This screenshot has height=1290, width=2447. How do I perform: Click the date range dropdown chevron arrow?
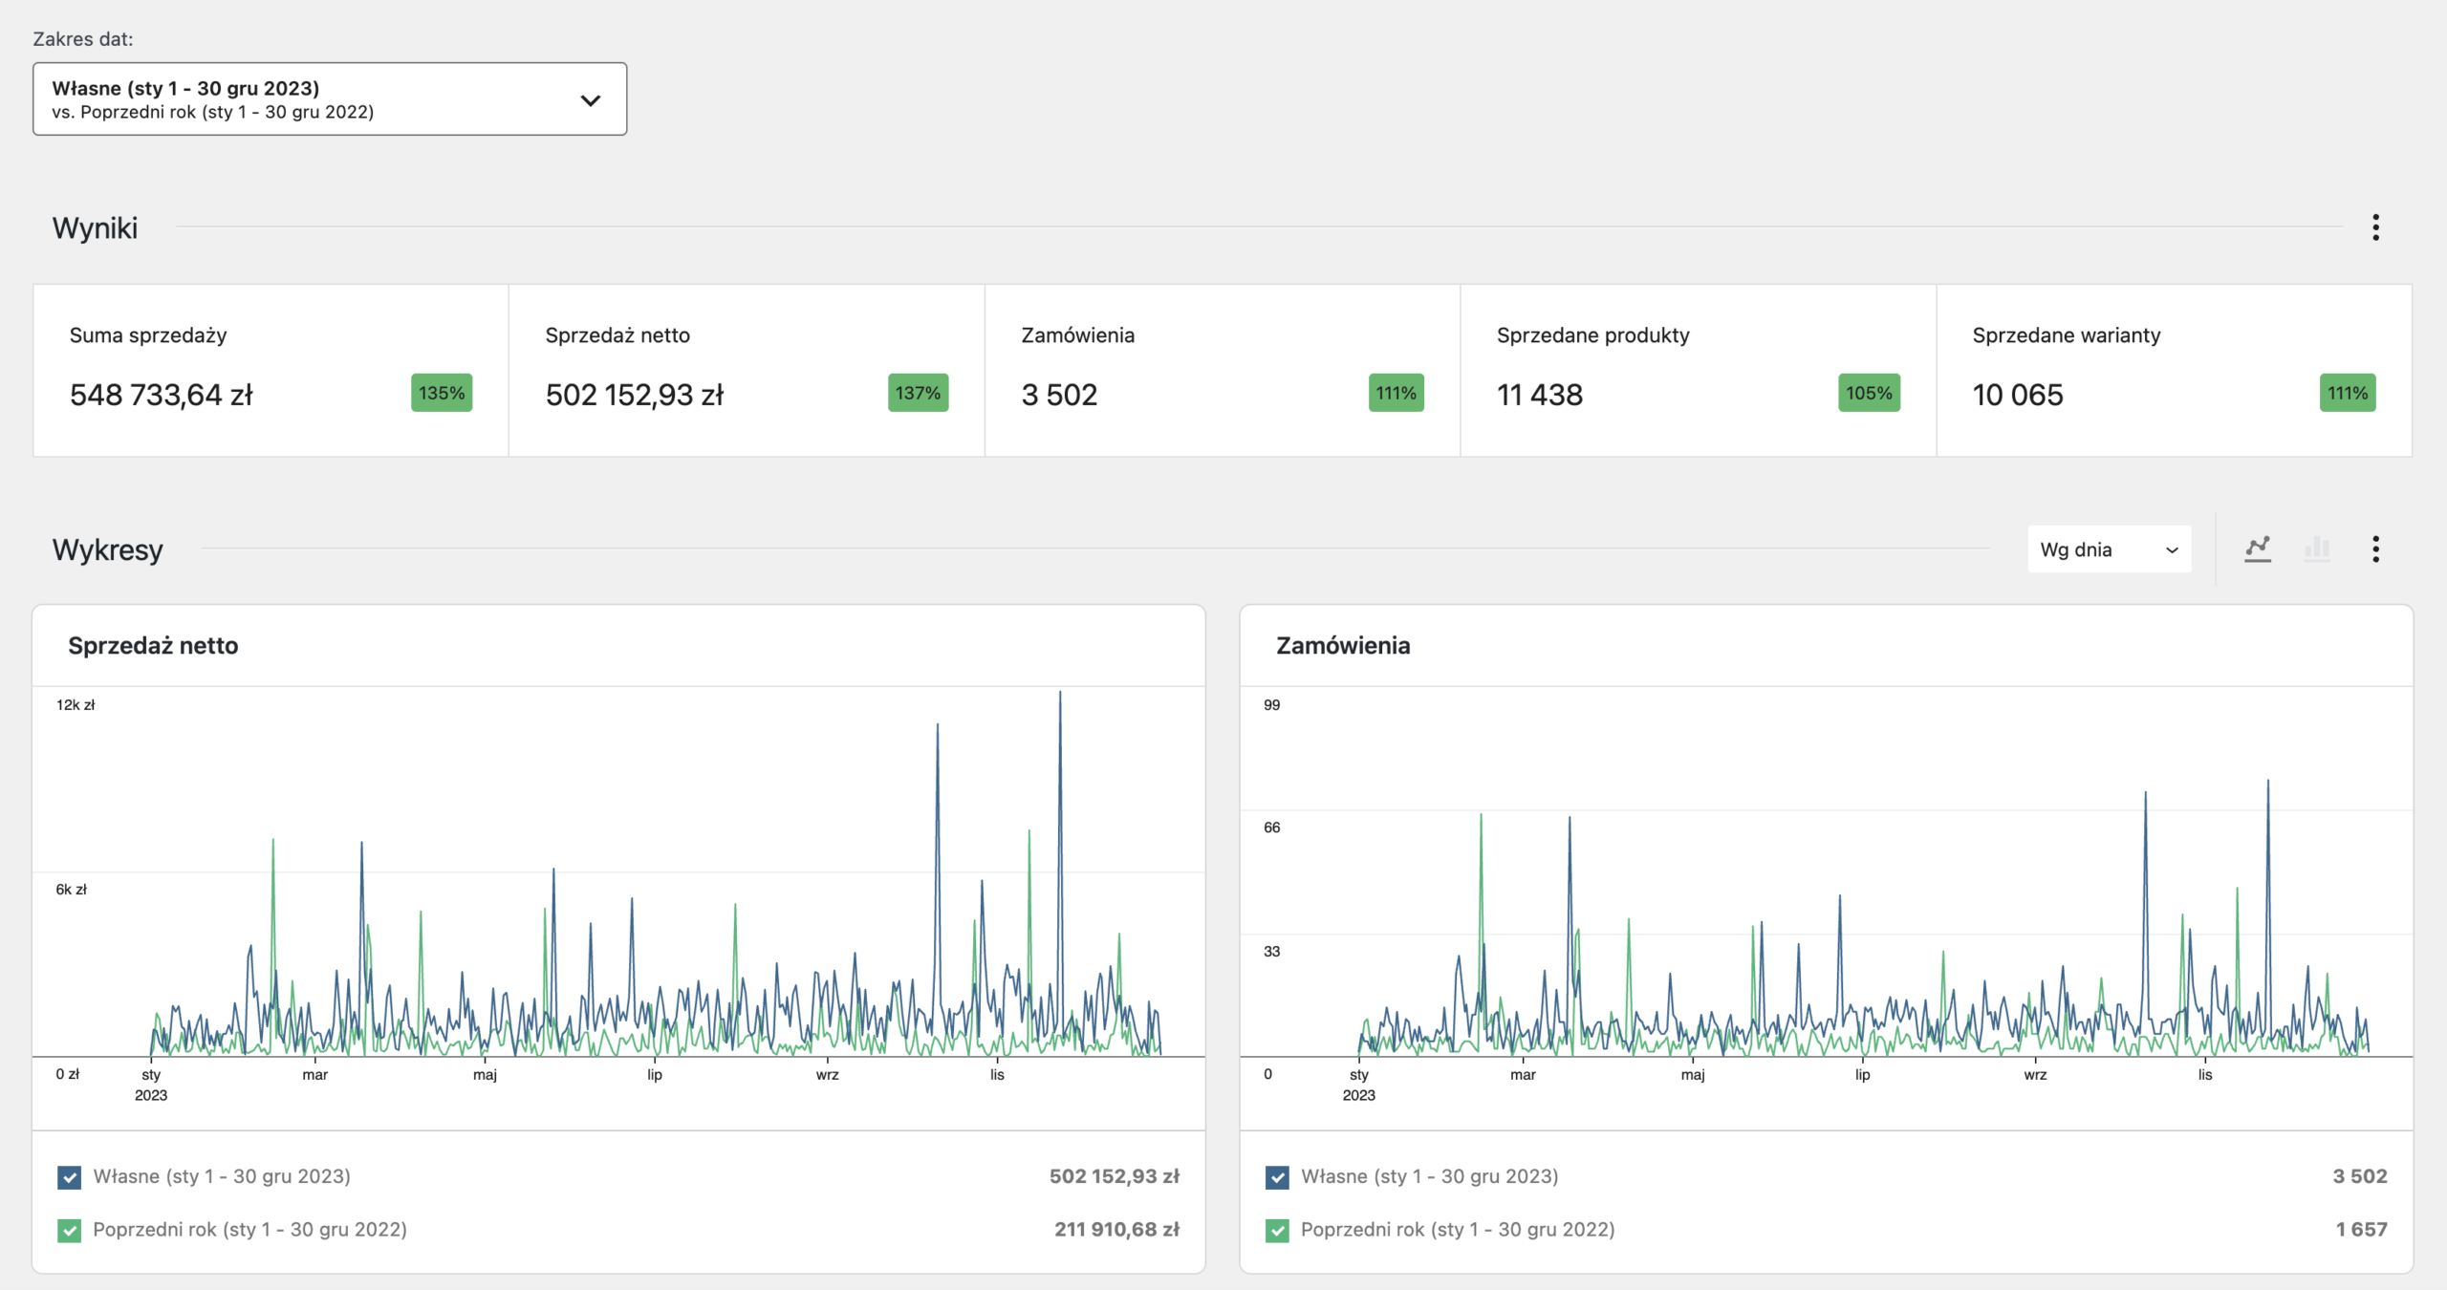coord(591,100)
